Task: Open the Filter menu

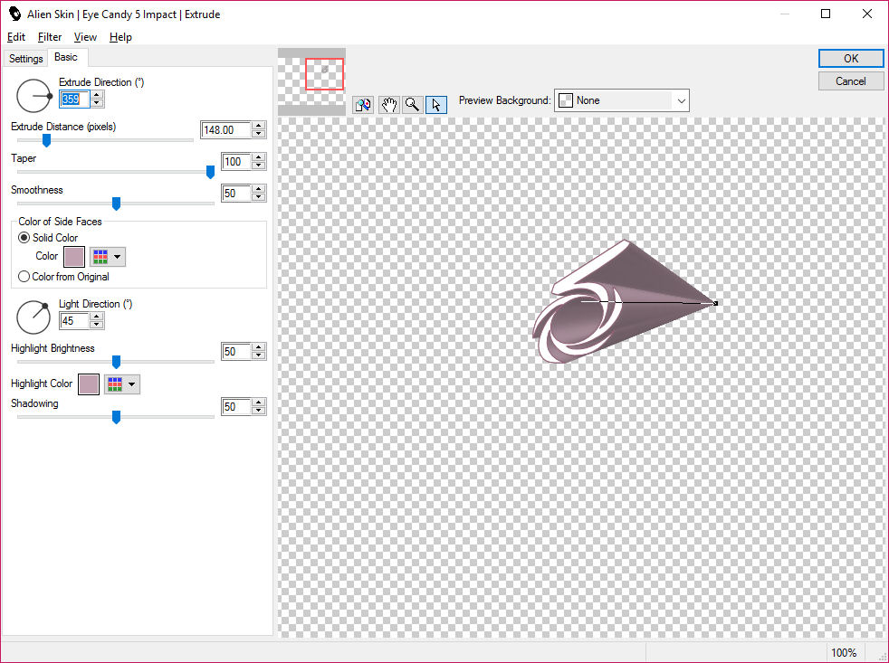Action: (49, 37)
